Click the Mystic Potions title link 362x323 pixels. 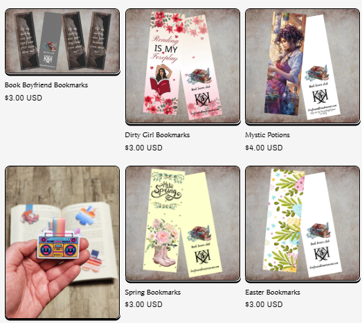point(267,135)
